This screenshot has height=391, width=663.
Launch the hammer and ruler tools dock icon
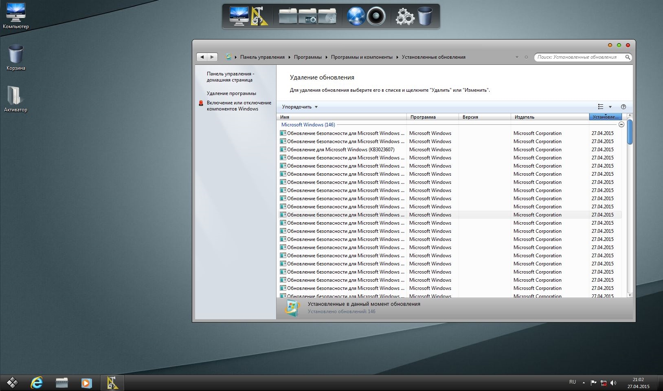(x=259, y=16)
